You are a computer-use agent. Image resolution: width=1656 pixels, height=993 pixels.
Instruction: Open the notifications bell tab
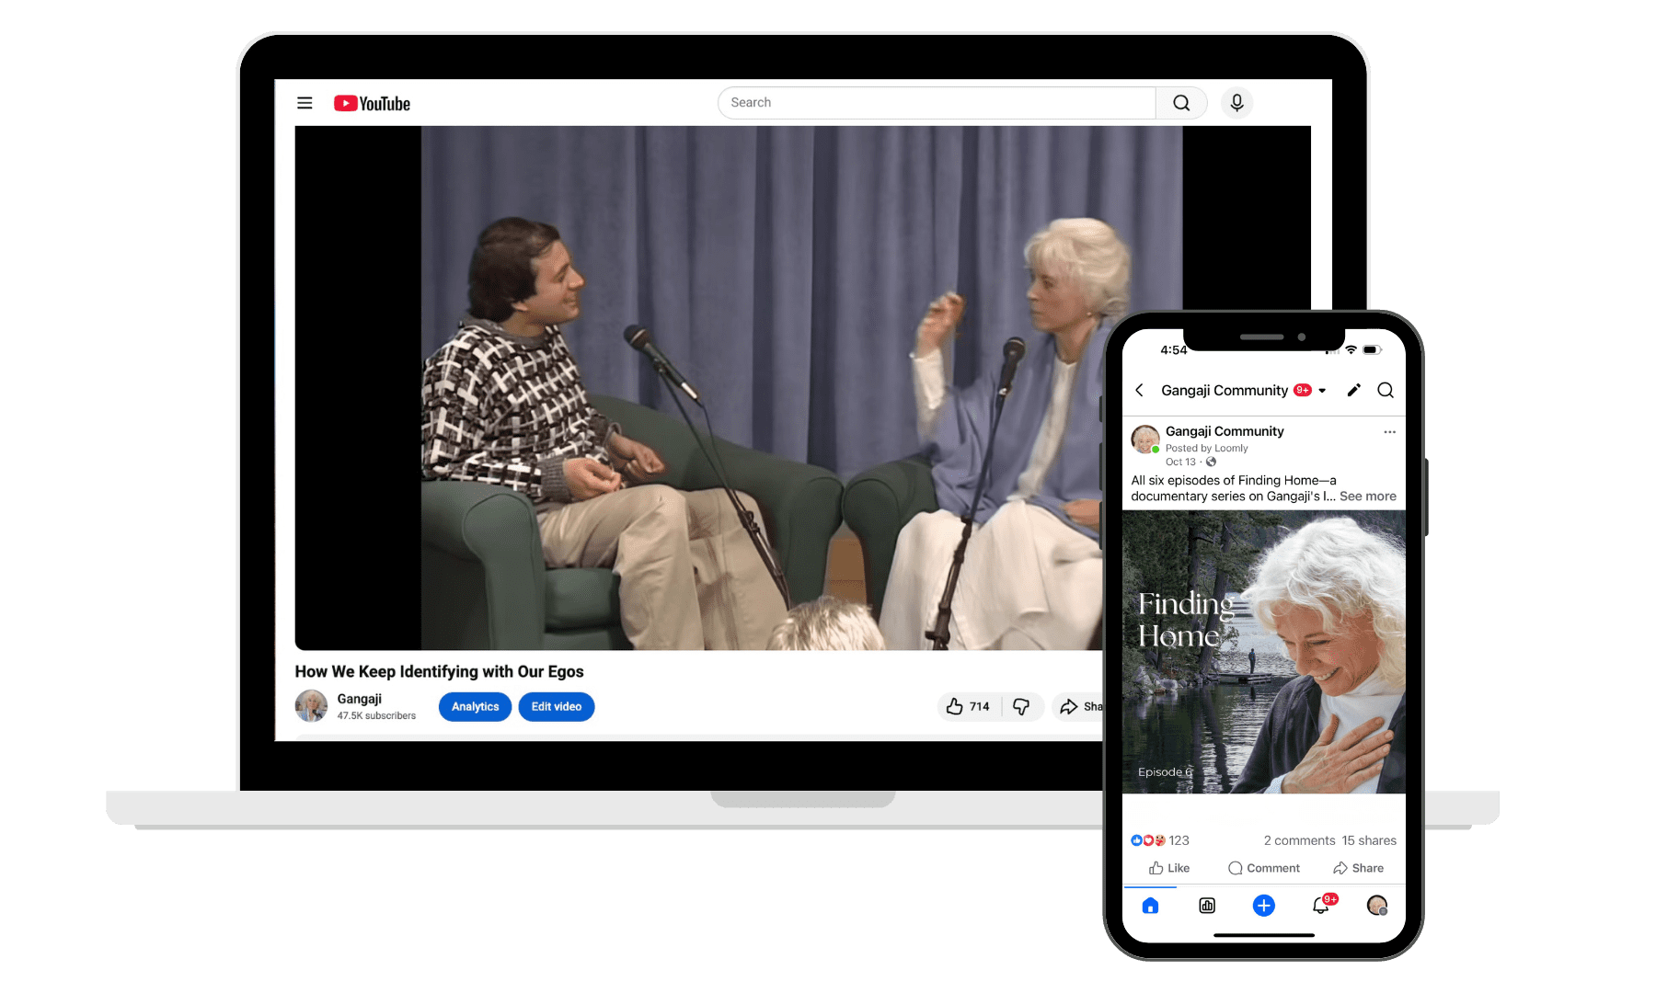1320,906
